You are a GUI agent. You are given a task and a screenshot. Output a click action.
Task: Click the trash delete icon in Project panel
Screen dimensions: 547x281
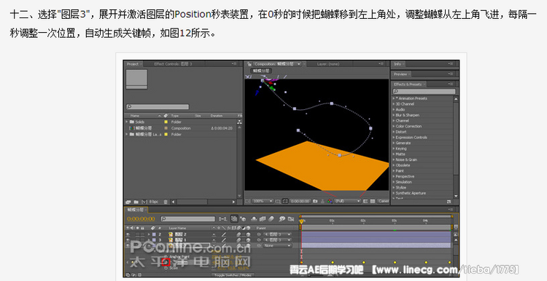coord(166,202)
